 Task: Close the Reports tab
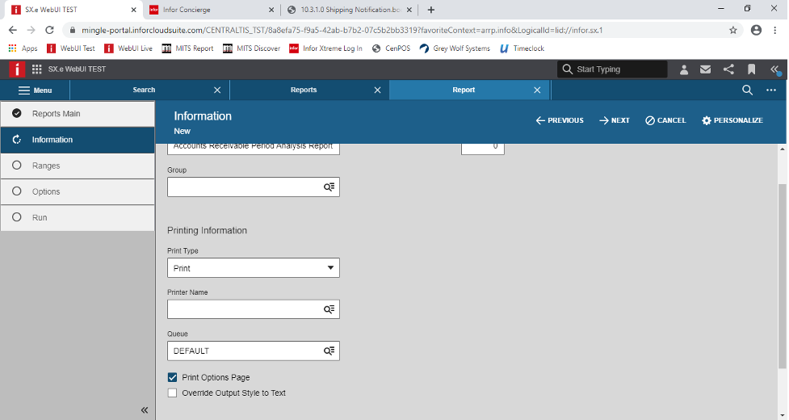[377, 90]
